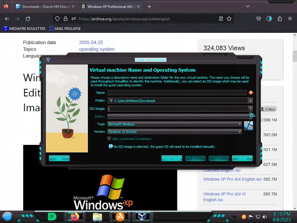The height and width of the screenshot is (223, 297).
Task: Click the Help button in dialog
Action: pyautogui.click(x=59, y=158)
